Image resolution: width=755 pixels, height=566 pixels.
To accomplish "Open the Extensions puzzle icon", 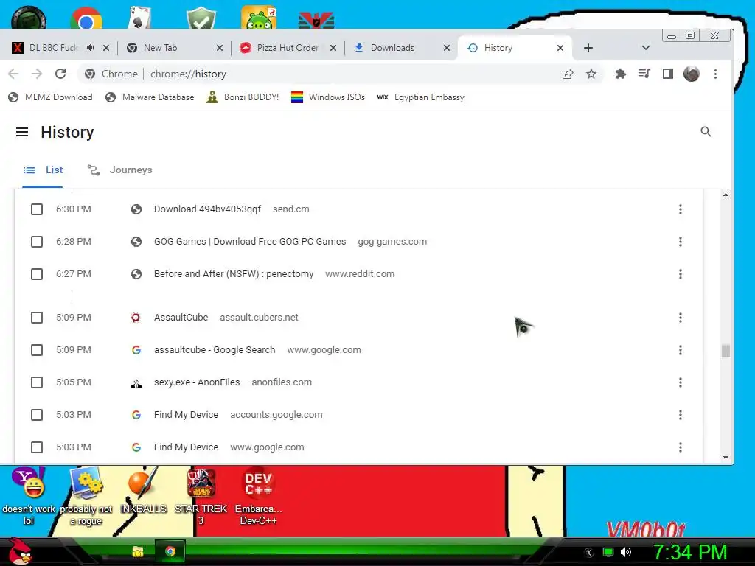I will 621,74.
